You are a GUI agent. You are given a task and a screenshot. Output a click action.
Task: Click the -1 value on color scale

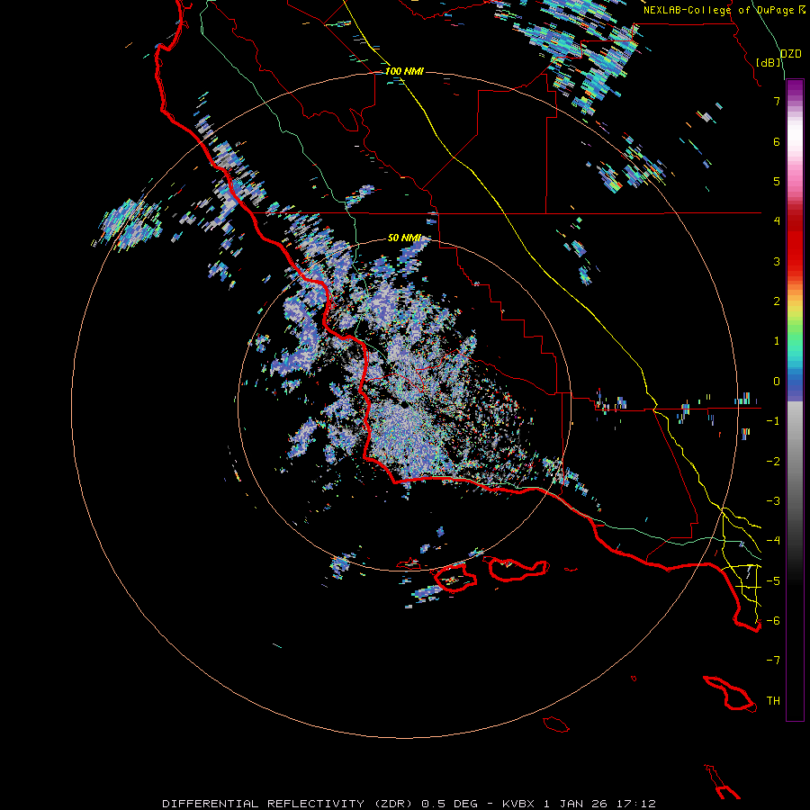click(773, 421)
